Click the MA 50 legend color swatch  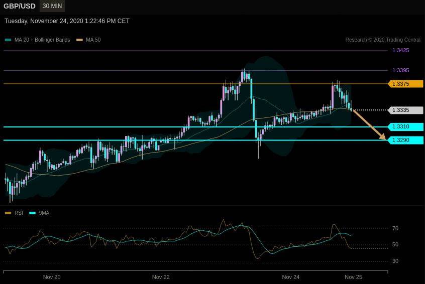pos(79,40)
